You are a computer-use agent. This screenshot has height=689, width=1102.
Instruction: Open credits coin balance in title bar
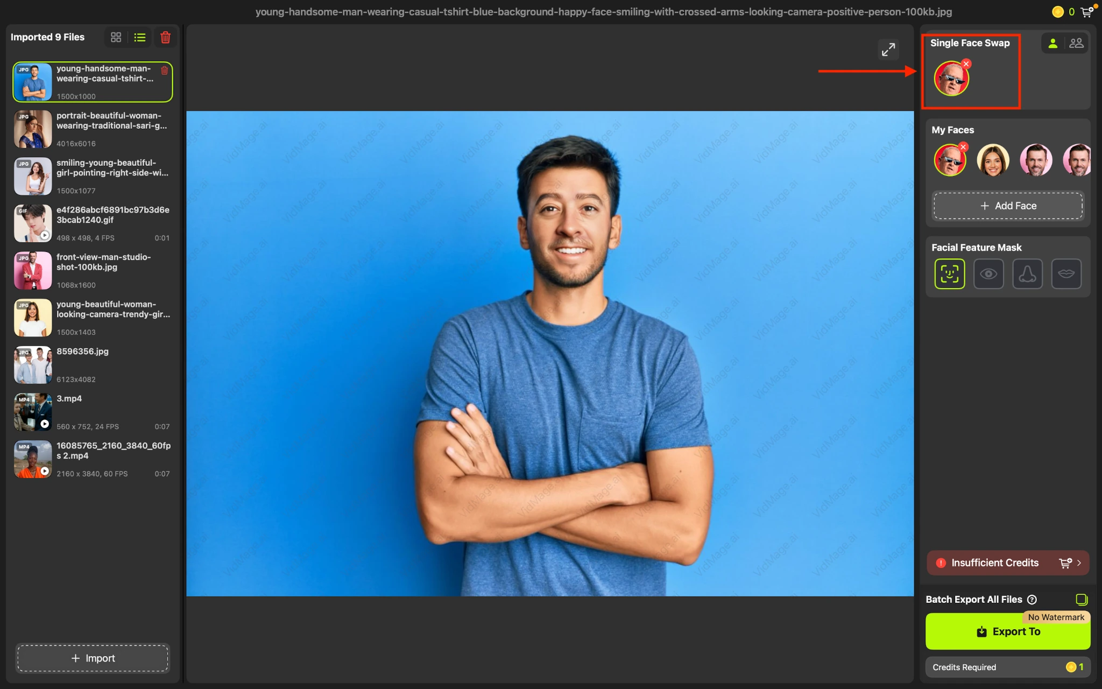coord(1058,12)
